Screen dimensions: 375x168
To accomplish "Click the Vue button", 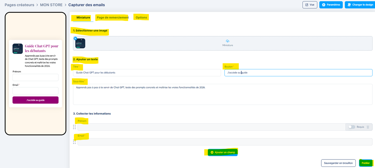I will [x=310, y=5].
